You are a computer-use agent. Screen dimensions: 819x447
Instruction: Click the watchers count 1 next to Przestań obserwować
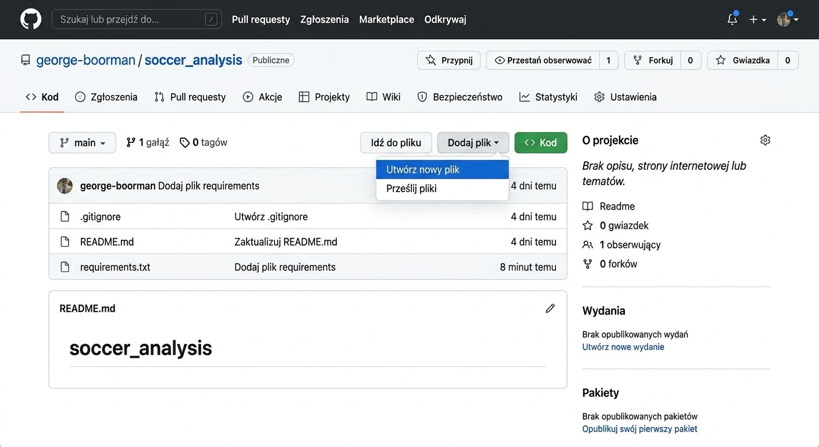pyautogui.click(x=608, y=60)
